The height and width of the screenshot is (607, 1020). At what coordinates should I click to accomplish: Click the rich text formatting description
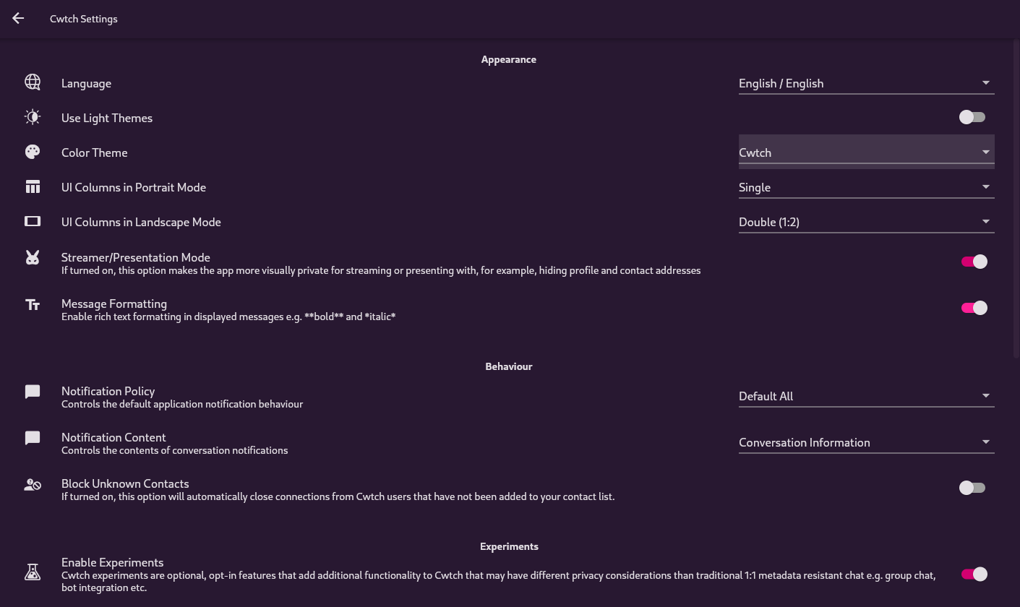tap(228, 317)
